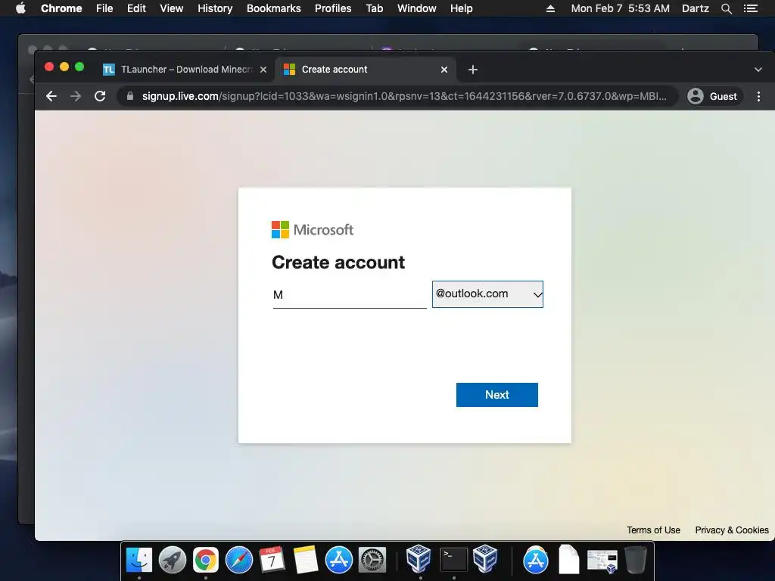Viewport: 775px width, 581px height.
Task: Open the @outlook.com domain dropdown
Action: (487, 294)
